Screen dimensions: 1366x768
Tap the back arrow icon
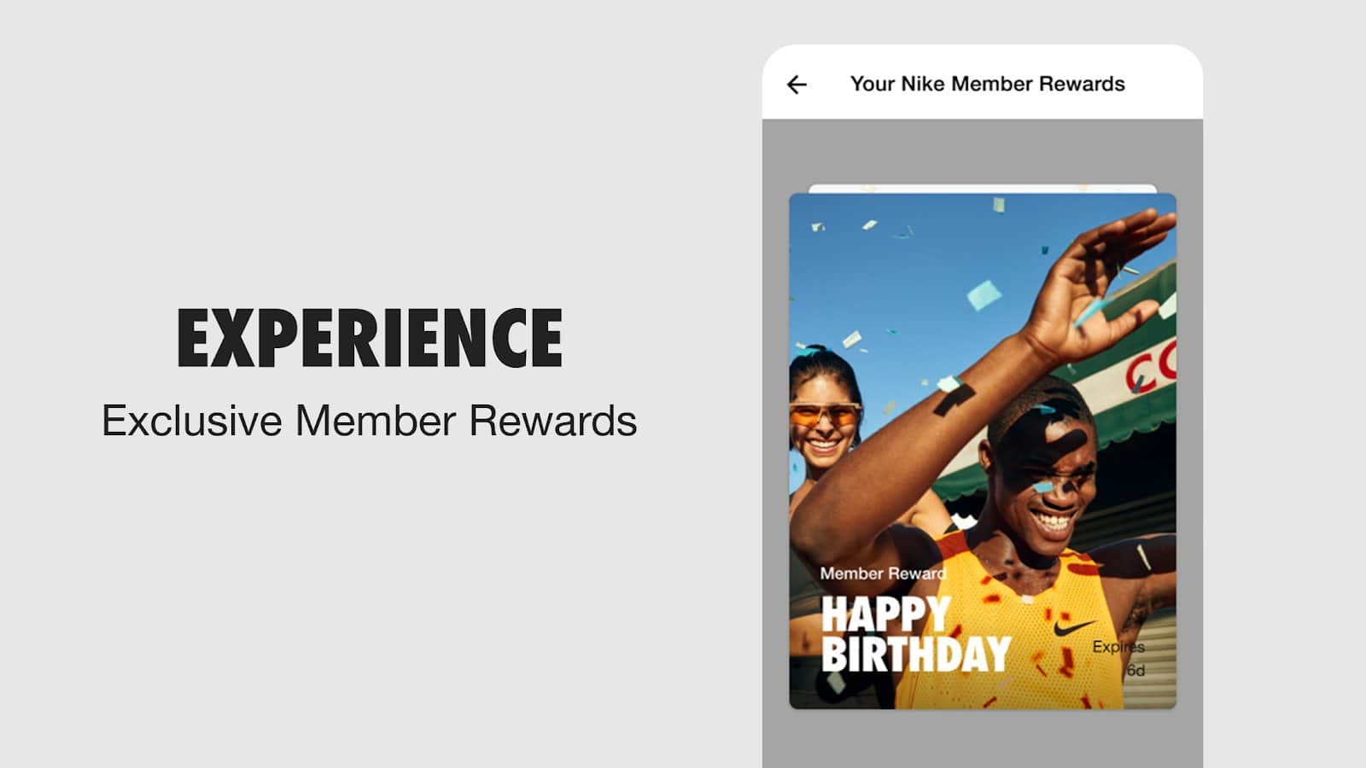pyautogui.click(x=797, y=84)
